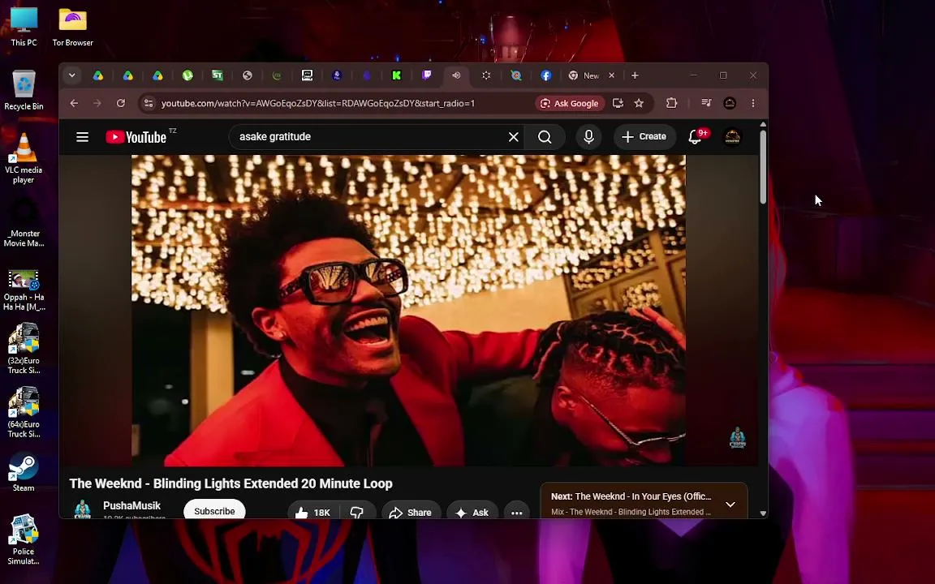Screen dimensions: 935x584
Task: Open Ask Google lens button
Action: tap(570, 103)
